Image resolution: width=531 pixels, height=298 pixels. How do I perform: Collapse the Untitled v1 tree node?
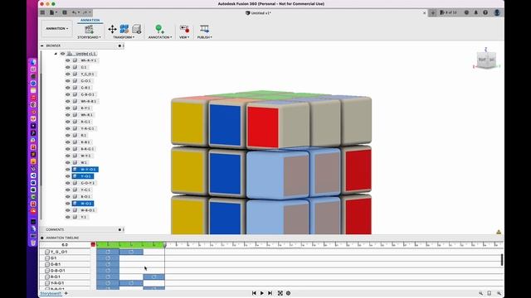click(56, 54)
